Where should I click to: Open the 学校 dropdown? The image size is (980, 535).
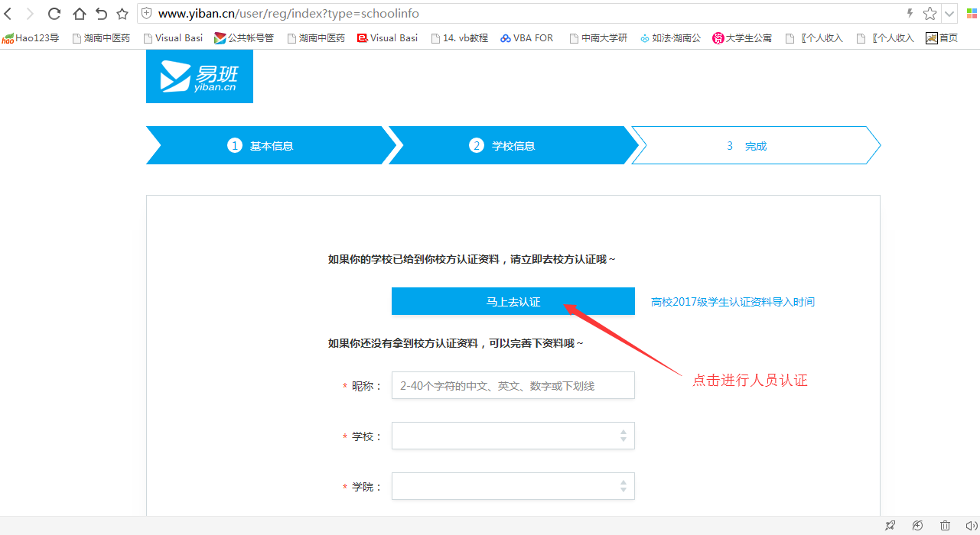point(513,436)
